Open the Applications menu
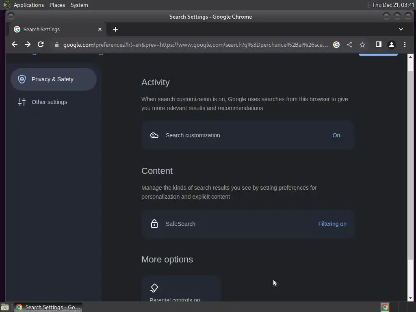Image resolution: width=416 pixels, height=312 pixels. [29, 5]
